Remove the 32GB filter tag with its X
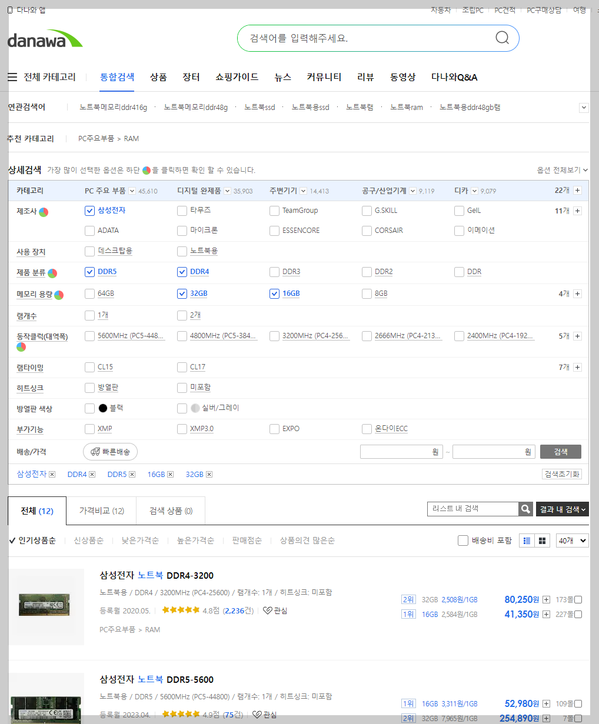This screenshot has height=724, width=599. 209,474
